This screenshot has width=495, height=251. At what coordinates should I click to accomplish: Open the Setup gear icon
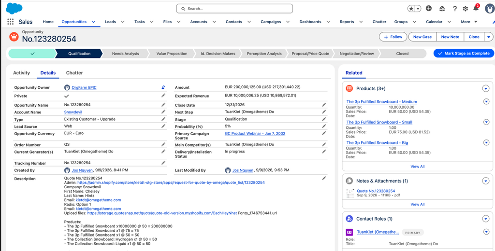point(466,9)
